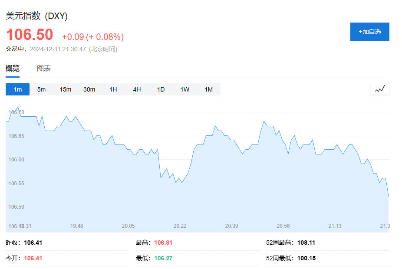Select the 5m timeframe
This screenshot has width=402, height=269.
(41, 89)
